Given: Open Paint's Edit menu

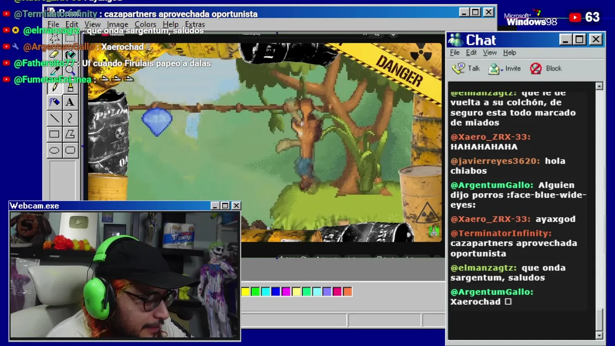Looking at the screenshot, I should [x=72, y=24].
